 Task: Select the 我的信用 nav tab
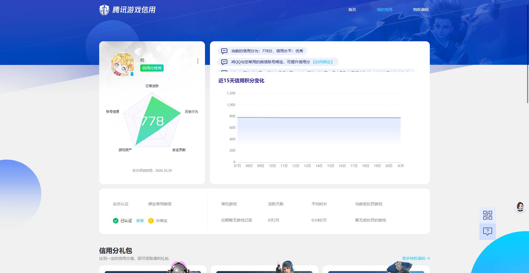[x=384, y=10]
